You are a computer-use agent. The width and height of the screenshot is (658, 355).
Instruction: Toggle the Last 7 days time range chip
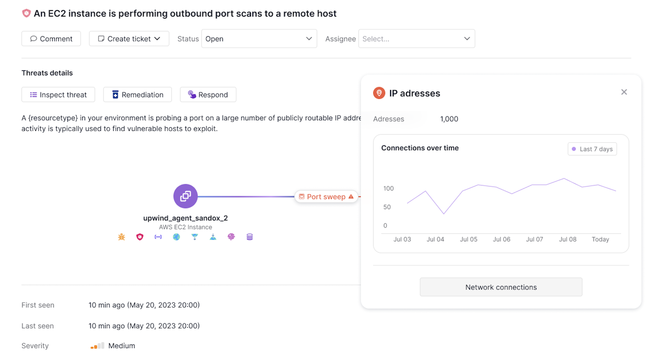[x=592, y=149]
